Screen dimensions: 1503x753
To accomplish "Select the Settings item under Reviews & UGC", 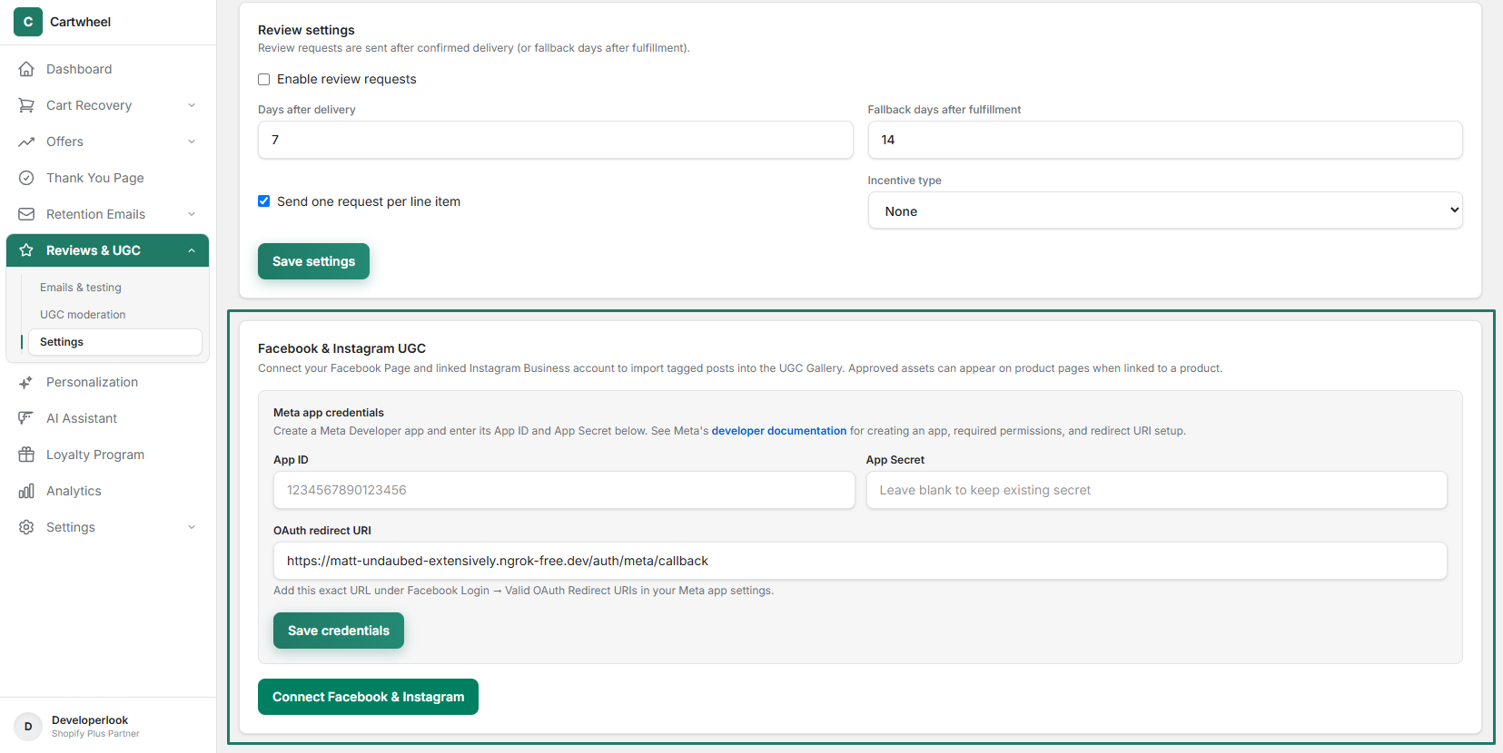I will pos(115,342).
